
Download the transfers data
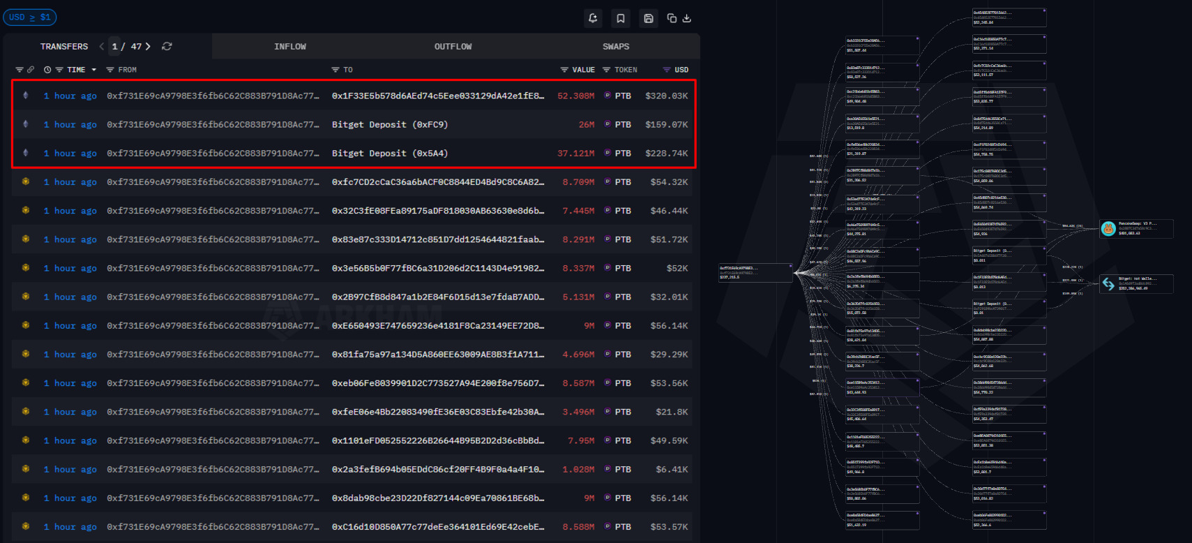click(687, 18)
